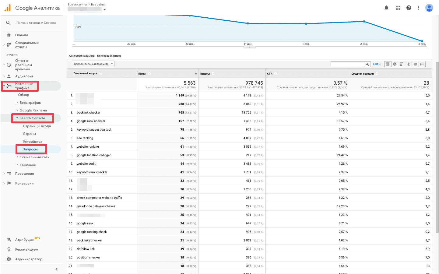The width and height of the screenshot is (439, 274).
Task: Open the user account avatar
Action: tap(429, 8)
